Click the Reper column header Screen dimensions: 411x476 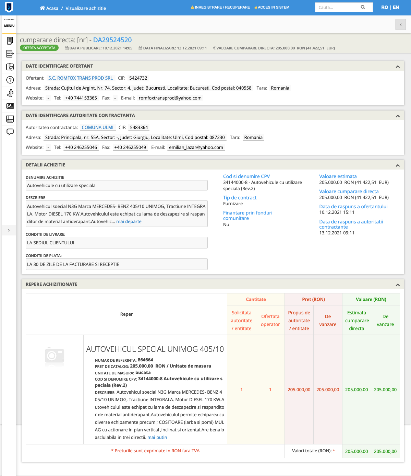126,314
